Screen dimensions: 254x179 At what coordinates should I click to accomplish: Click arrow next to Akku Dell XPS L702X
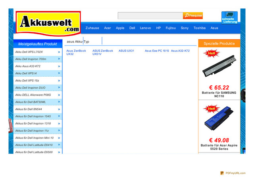[x=59, y=52]
